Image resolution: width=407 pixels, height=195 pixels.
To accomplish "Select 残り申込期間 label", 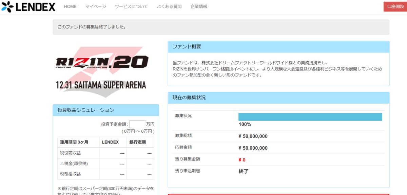I will click(188, 171).
